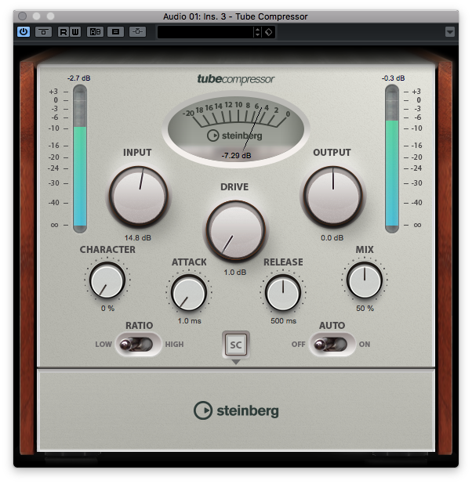Viewport: 472px width, 484px height.
Task: Click the 500 ms release value
Action: click(x=284, y=321)
